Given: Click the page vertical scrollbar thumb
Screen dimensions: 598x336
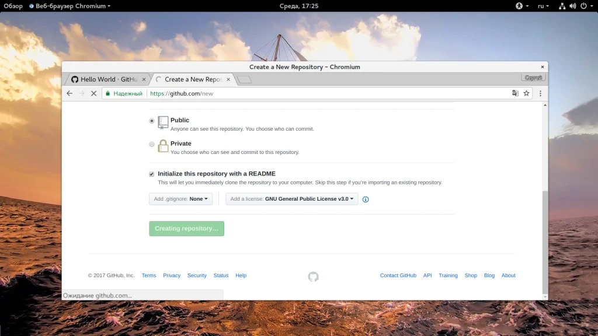Looking at the screenshot, I should [x=545, y=242].
